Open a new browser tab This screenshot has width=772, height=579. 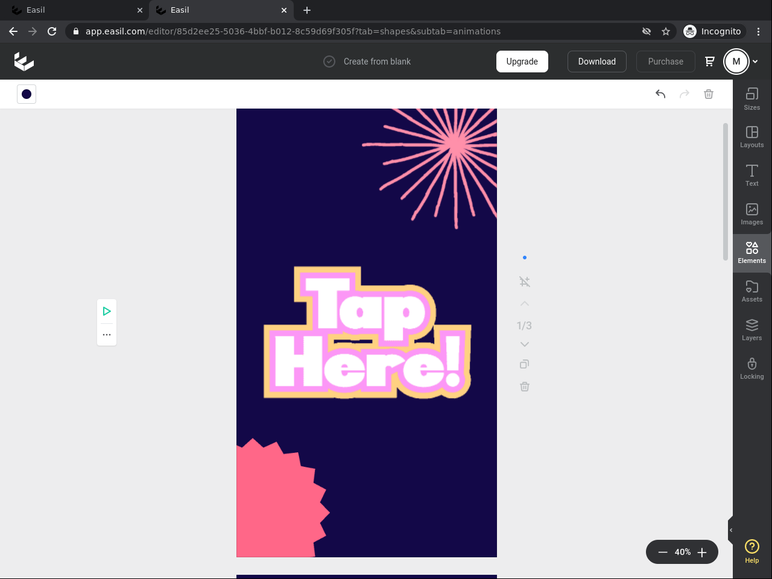(307, 10)
